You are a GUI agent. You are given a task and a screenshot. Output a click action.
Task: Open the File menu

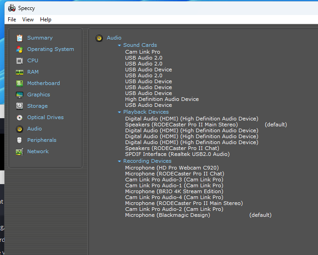[x=12, y=20]
